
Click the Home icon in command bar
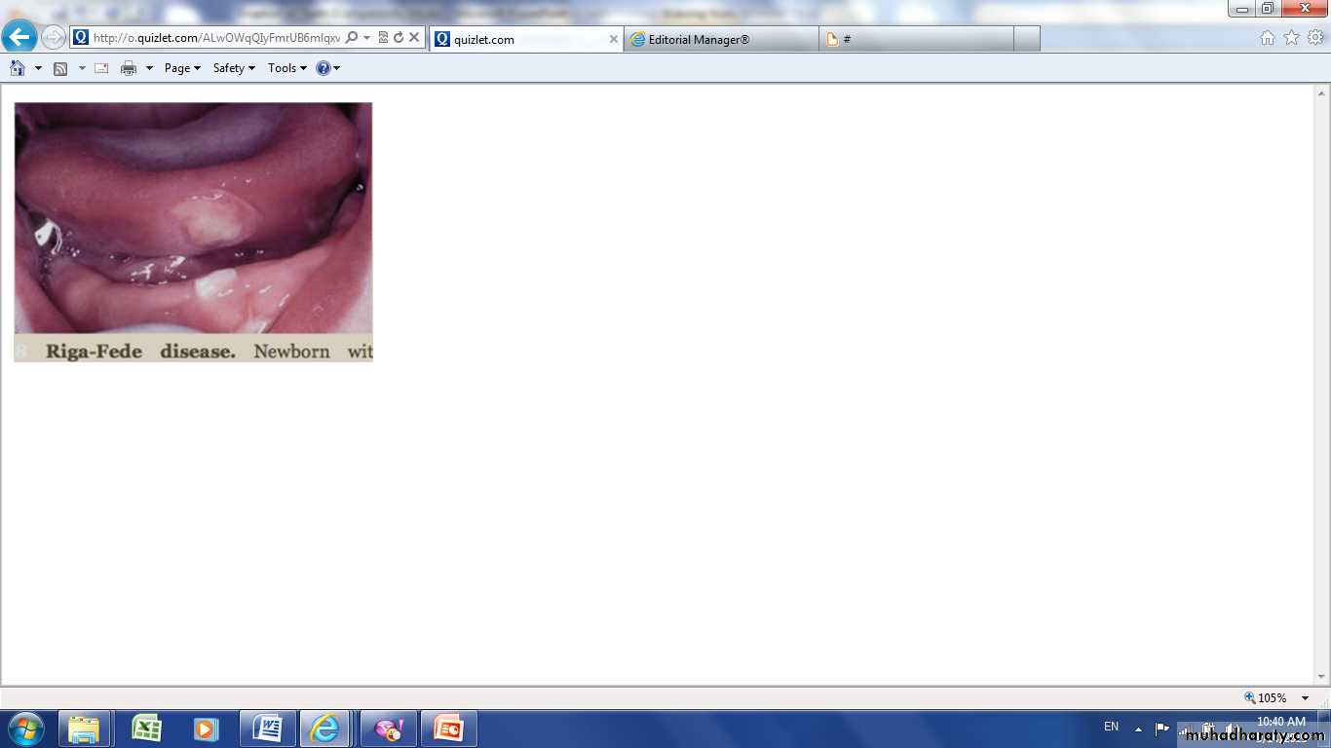click(18, 68)
